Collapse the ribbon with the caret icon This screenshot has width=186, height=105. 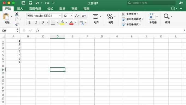tap(181, 8)
